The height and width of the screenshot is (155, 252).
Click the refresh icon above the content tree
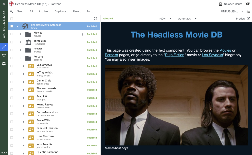[x=95, y=19]
